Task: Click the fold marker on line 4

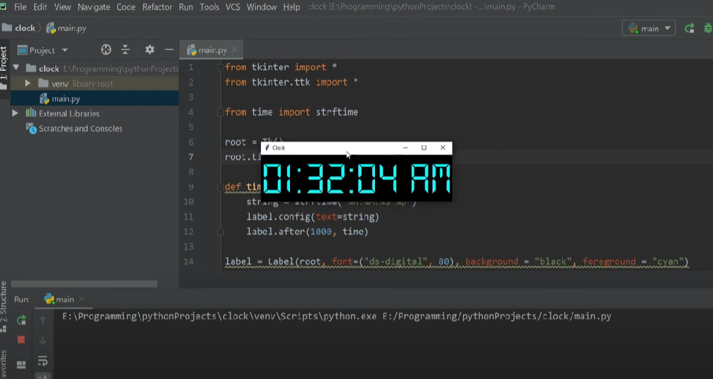Action: pos(221,112)
